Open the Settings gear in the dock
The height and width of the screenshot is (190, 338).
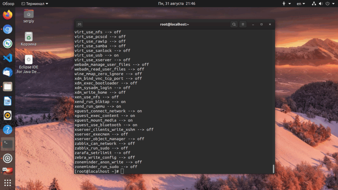pyautogui.click(x=8, y=158)
